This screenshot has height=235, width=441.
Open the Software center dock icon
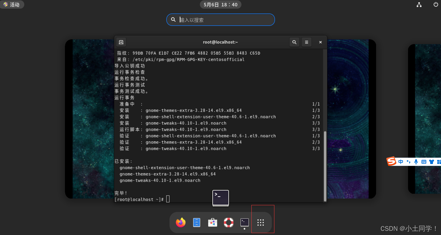[x=213, y=223]
